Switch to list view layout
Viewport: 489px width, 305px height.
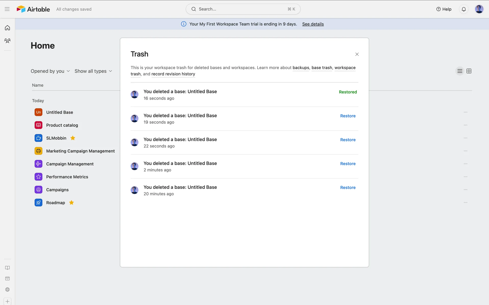coord(460,71)
